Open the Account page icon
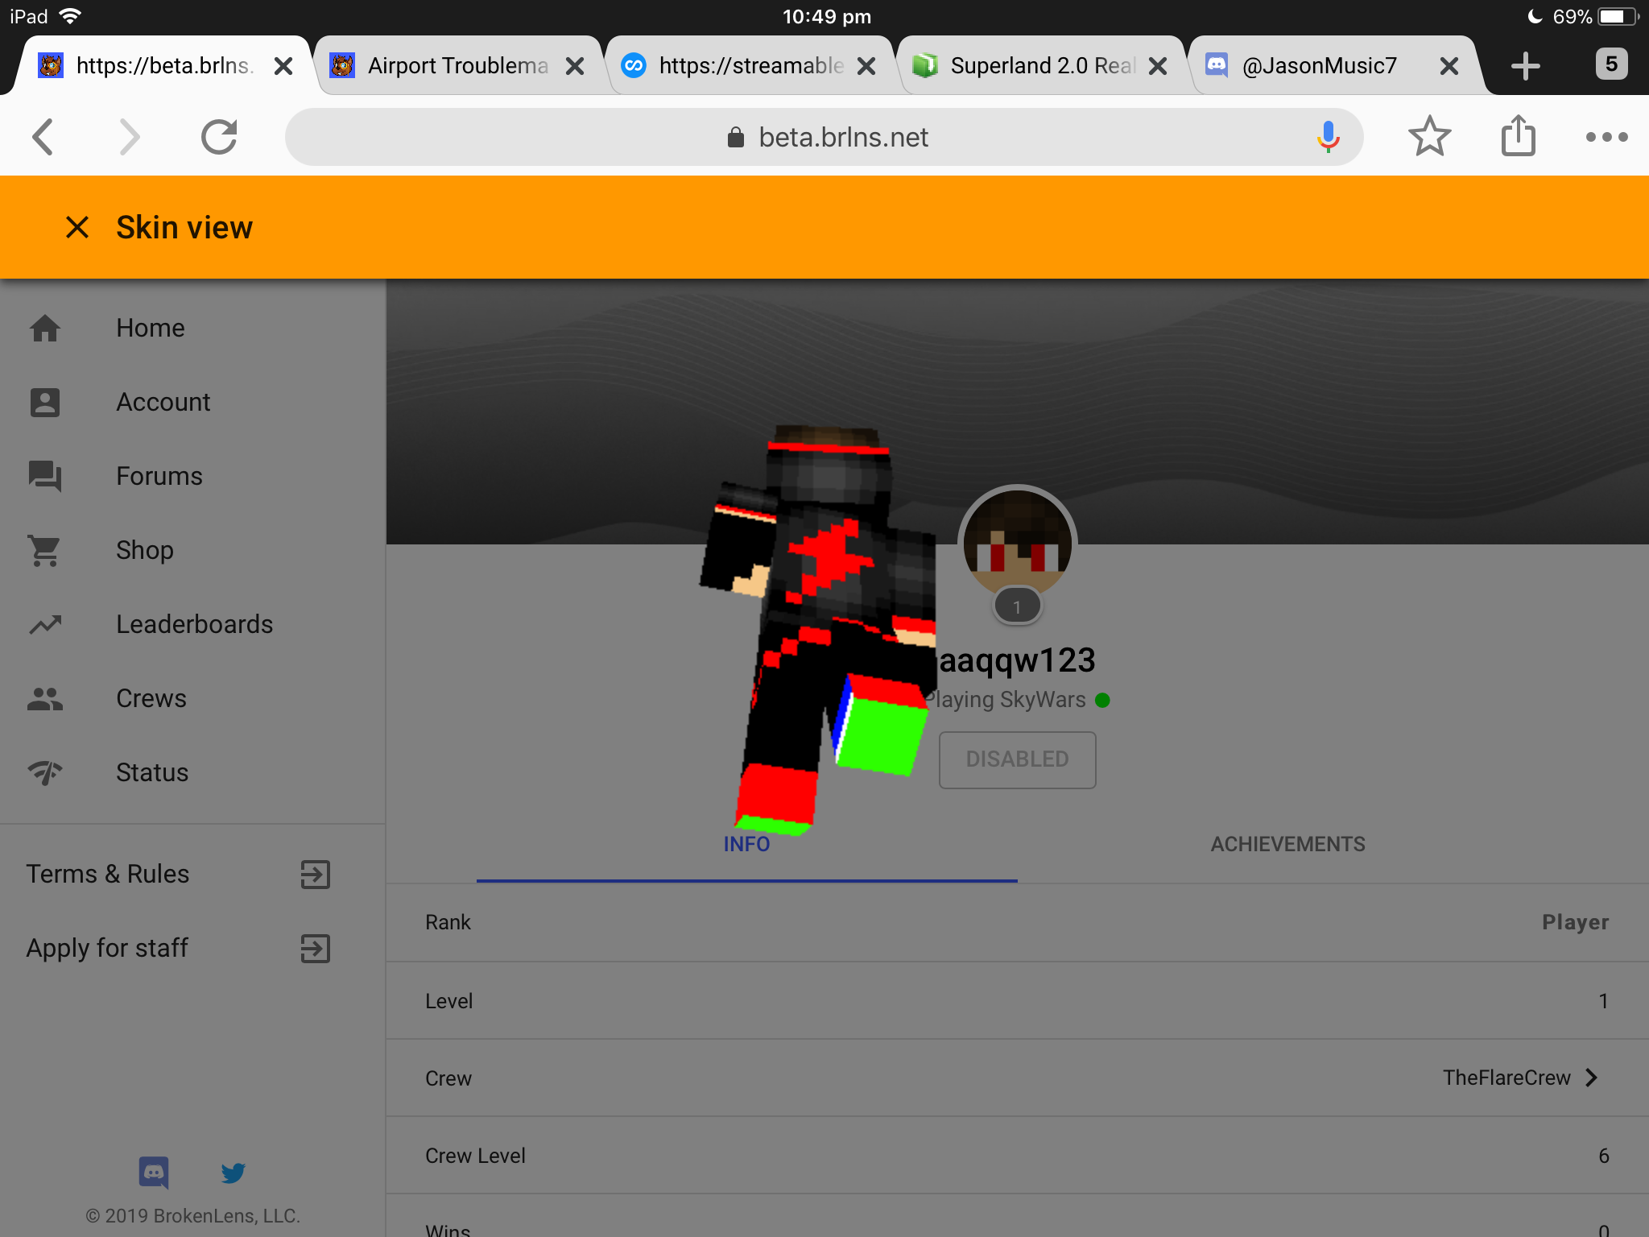The width and height of the screenshot is (1649, 1237). pos(45,402)
